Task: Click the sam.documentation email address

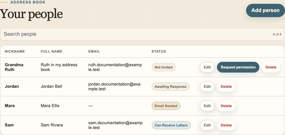Action: [115, 125]
